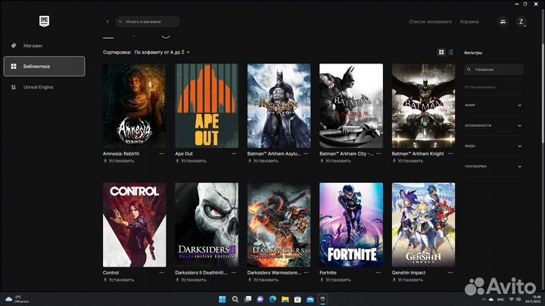Open Darksiders Warmastered cover
Viewport: 545px width, 306px height.
click(279, 225)
